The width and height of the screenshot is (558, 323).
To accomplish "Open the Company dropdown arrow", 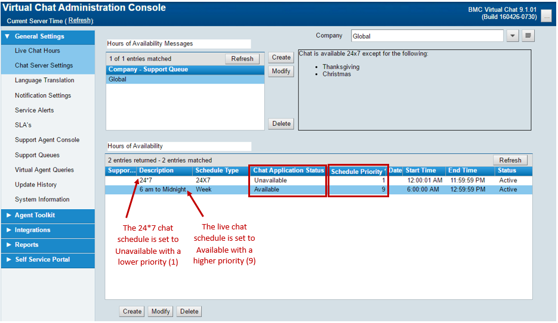I will [513, 36].
